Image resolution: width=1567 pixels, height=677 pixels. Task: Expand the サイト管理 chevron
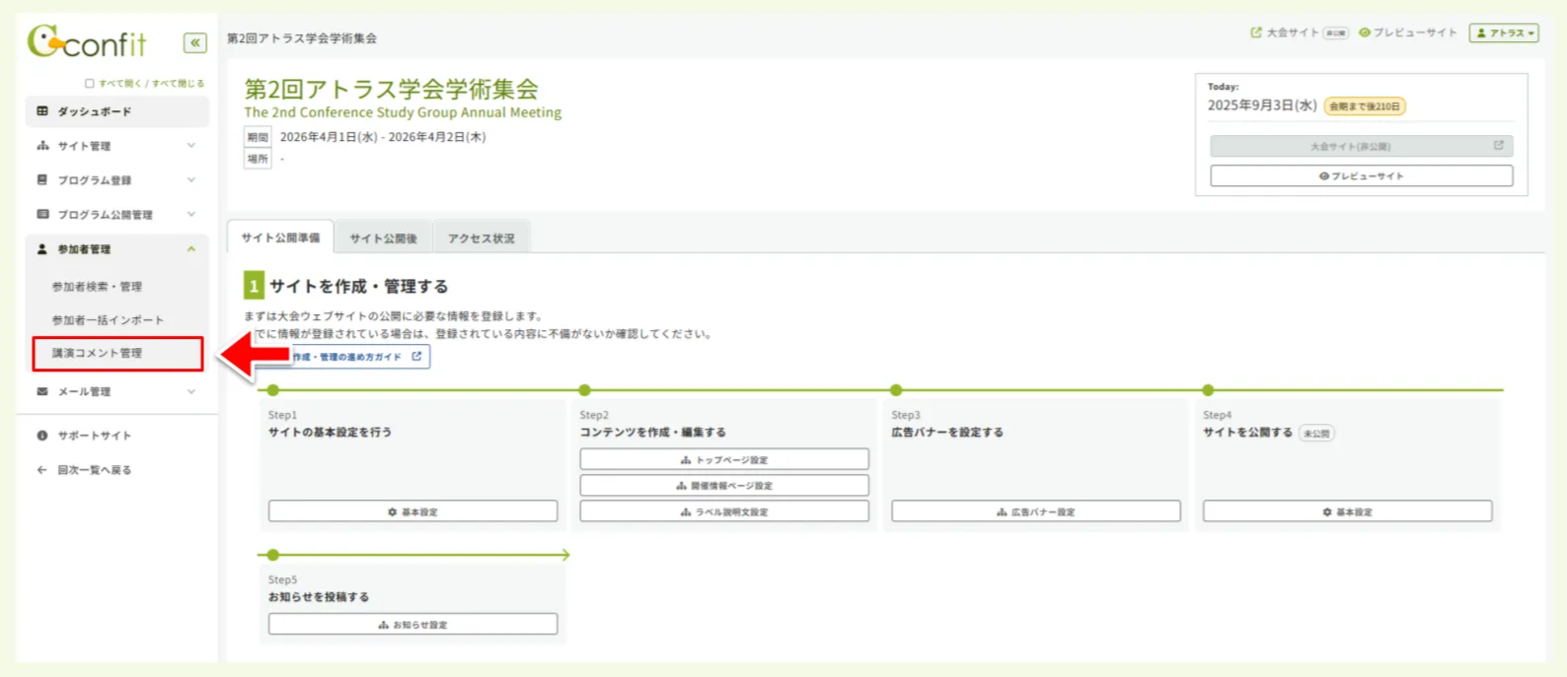click(x=191, y=146)
